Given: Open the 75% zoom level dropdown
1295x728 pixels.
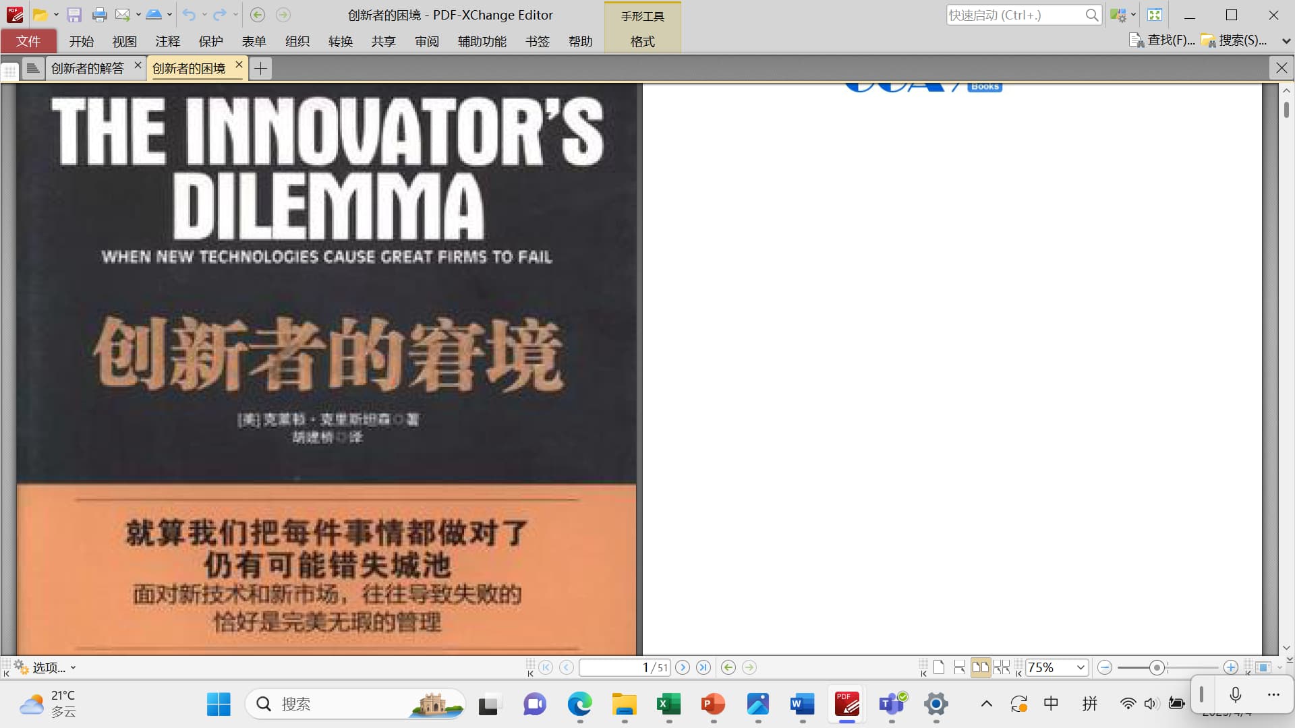Looking at the screenshot, I should pos(1081,667).
